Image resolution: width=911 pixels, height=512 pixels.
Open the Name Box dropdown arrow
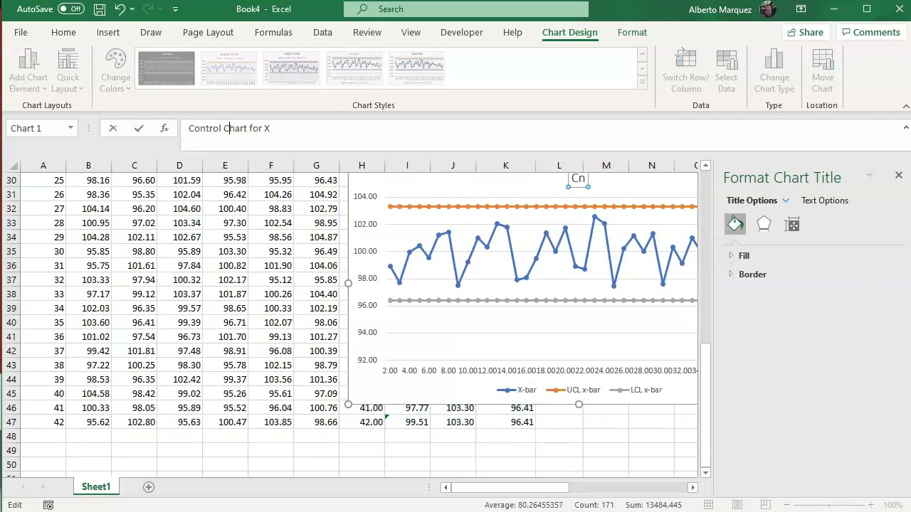[x=70, y=128]
